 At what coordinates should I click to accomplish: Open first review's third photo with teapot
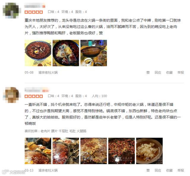point(94,53)
